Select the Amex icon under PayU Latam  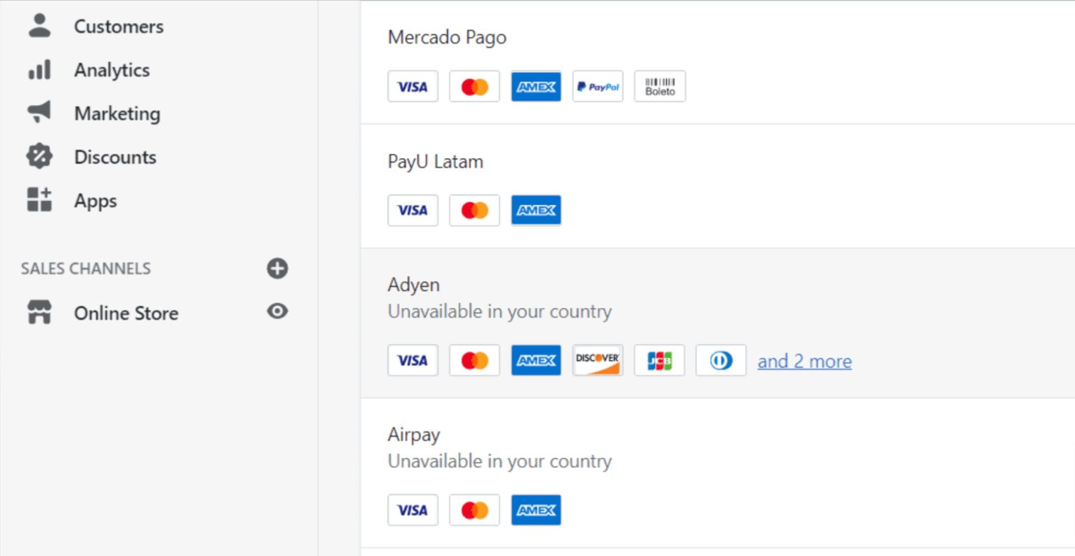point(536,210)
